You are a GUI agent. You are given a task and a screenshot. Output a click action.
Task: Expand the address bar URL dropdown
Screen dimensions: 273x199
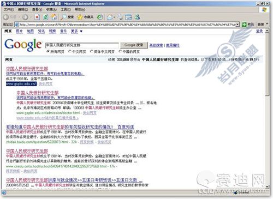coord(238,25)
